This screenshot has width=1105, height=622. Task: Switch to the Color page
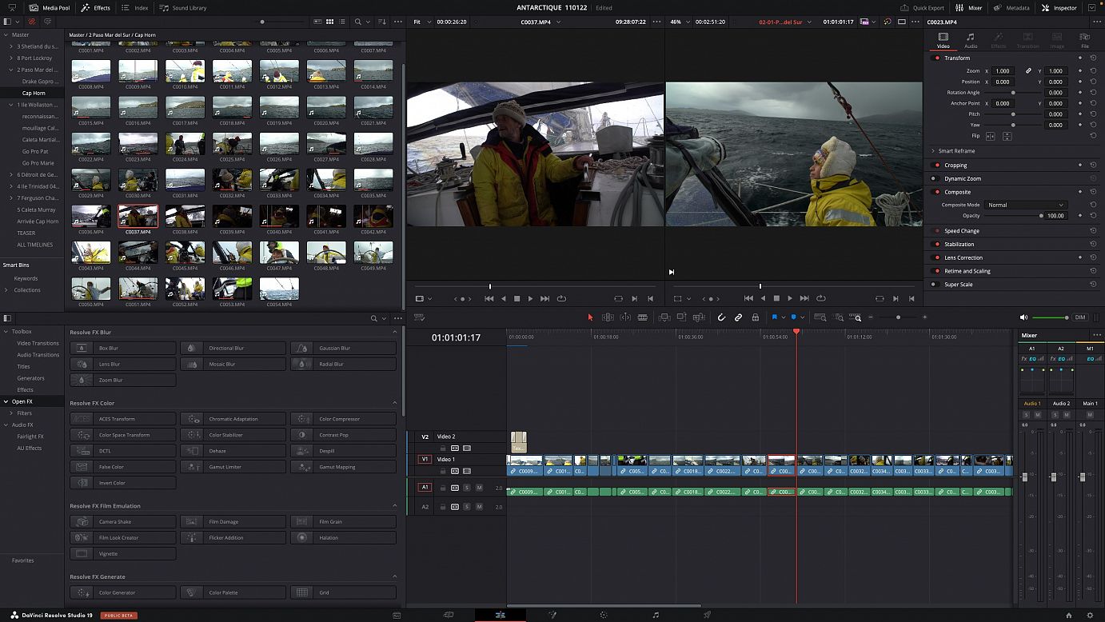[603, 615]
